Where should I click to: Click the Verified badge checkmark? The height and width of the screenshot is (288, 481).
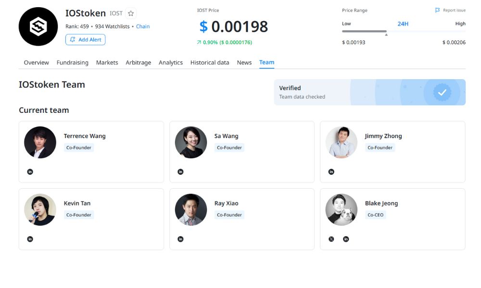[x=442, y=93]
